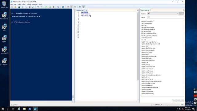Viewport: 197px width, 111px height.
Task: Click the Redo arrow icon
Action: click(42, 7)
